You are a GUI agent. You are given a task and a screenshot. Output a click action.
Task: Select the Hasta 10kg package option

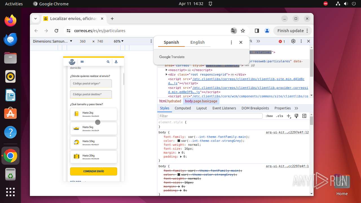tap(93, 143)
